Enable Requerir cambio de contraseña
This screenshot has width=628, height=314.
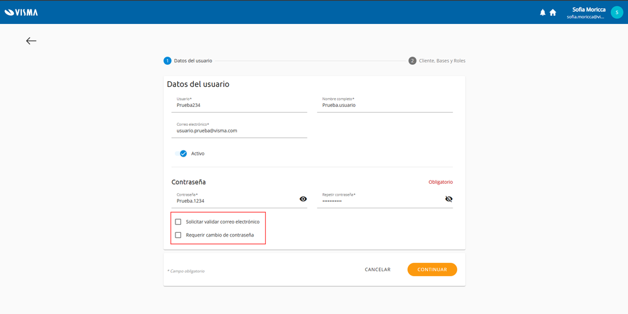(x=179, y=235)
